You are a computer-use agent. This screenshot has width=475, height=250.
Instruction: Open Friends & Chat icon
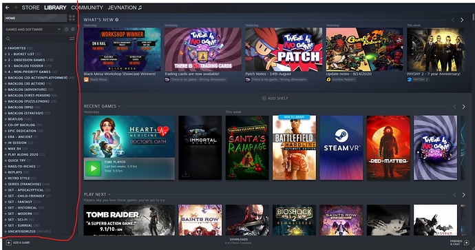point(466,242)
